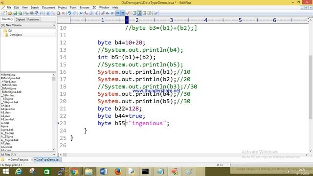Paste from clipboard toolbar icon
The height and width of the screenshot is (176, 313).
58,13
